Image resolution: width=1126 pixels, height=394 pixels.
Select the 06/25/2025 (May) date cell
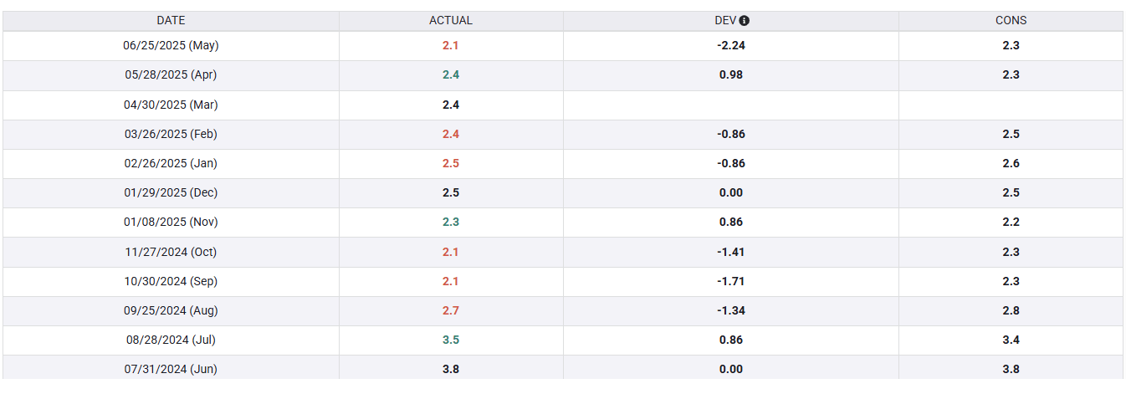coord(171,45)
